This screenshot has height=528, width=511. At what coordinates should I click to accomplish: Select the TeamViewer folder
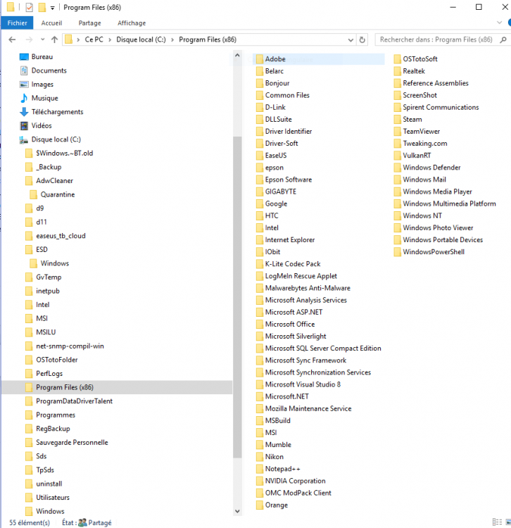pyautogui.click(x=422, y=132)
